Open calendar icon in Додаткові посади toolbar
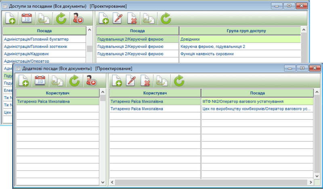The height and width of the screenshot is (189, 323). tap(39, 81)
